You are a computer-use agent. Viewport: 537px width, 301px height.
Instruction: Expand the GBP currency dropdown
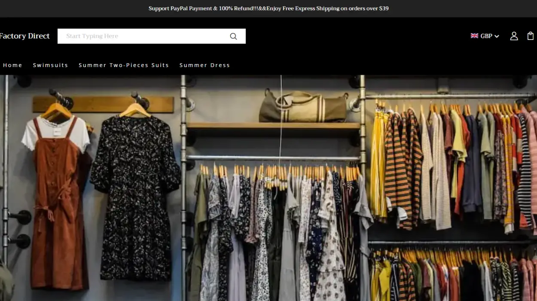coord(485,36)
